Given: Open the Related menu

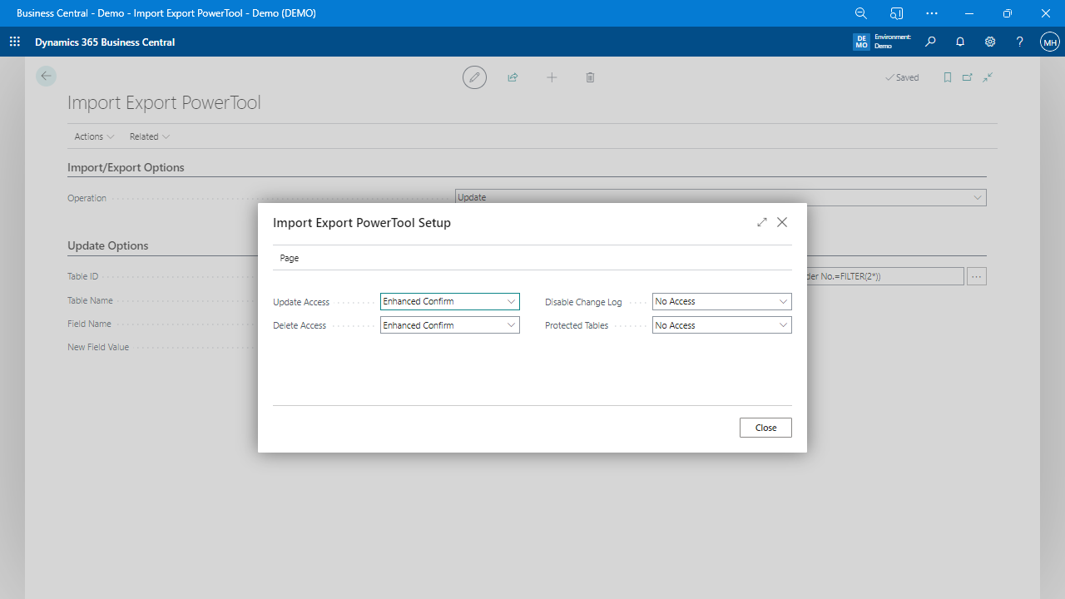Looking at the screenshot, I should point(149,136).
